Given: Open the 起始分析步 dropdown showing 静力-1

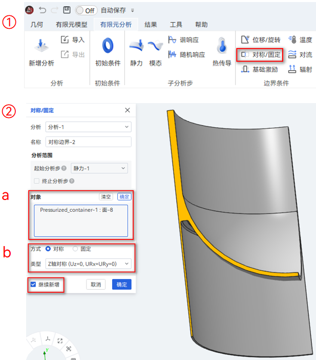Looking at the screenshot, I should [99, 168].
